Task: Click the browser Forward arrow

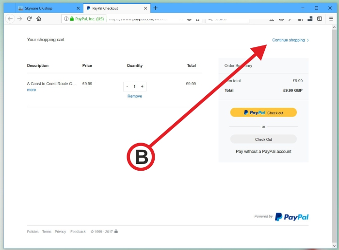Action: (x=20, y=19)
